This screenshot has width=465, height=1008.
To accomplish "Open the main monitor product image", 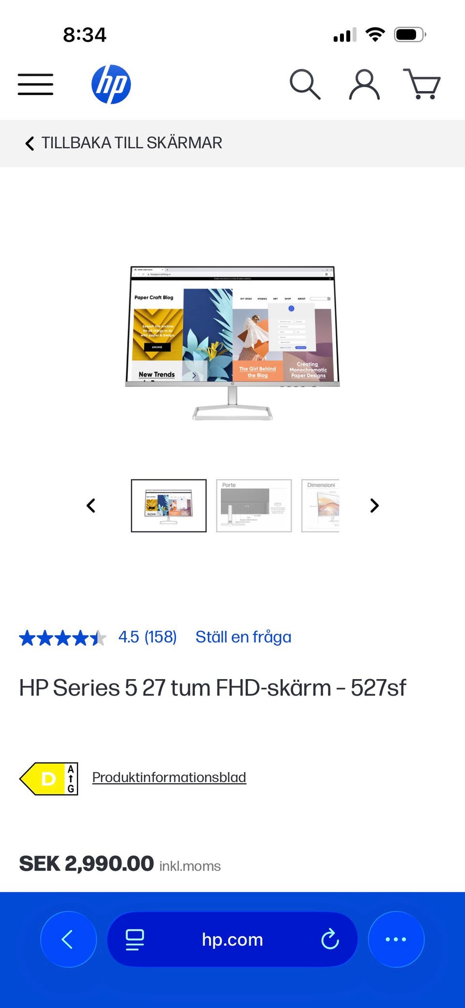I will pyautogui.click(x=232, y=343).
